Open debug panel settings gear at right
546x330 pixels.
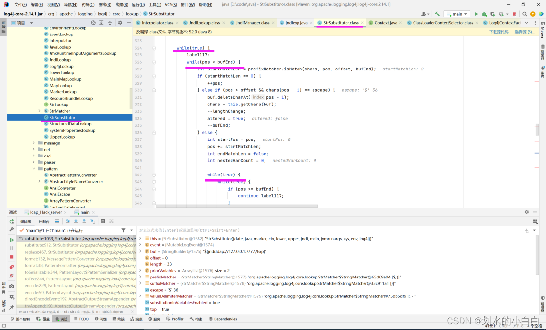point(527,212)
